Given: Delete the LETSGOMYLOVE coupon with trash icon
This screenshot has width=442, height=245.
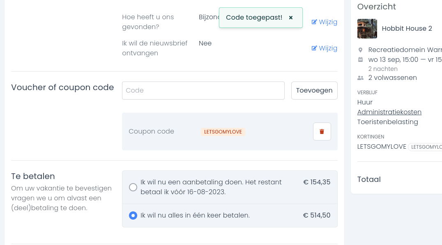Looking at the screenshot, I should [322, 132].
